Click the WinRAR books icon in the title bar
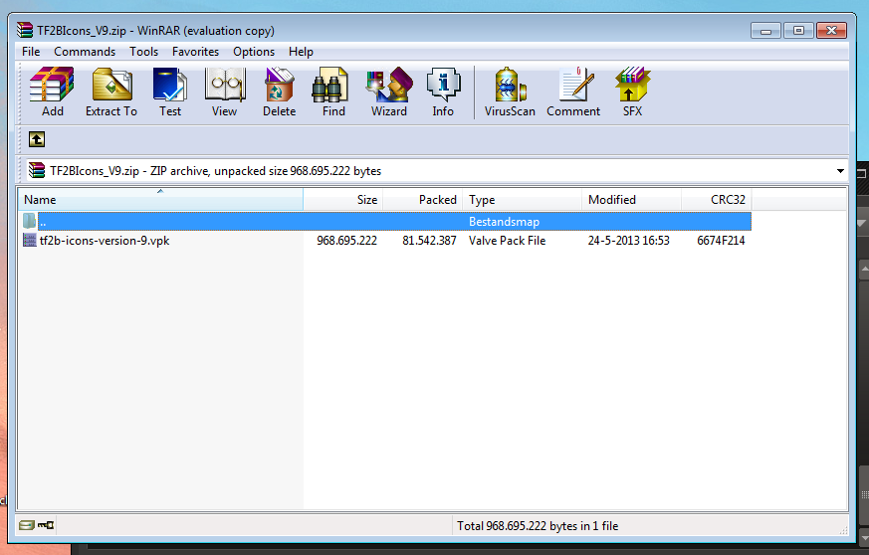Viewport: 869px width, 555px height. click(24, 30)
